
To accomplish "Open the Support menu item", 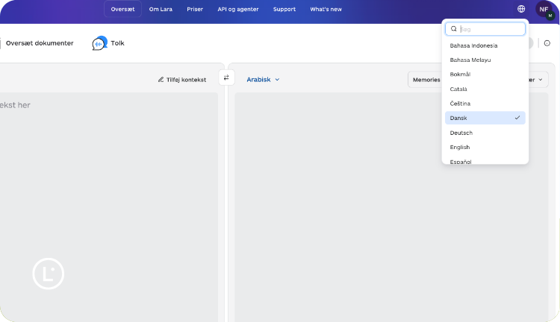I will pos(284,9).
